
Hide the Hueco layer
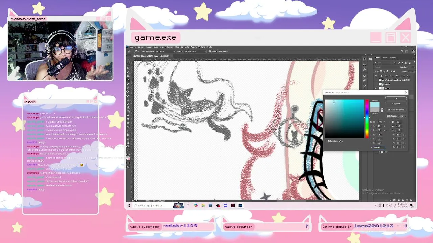(x=376, y=88)
